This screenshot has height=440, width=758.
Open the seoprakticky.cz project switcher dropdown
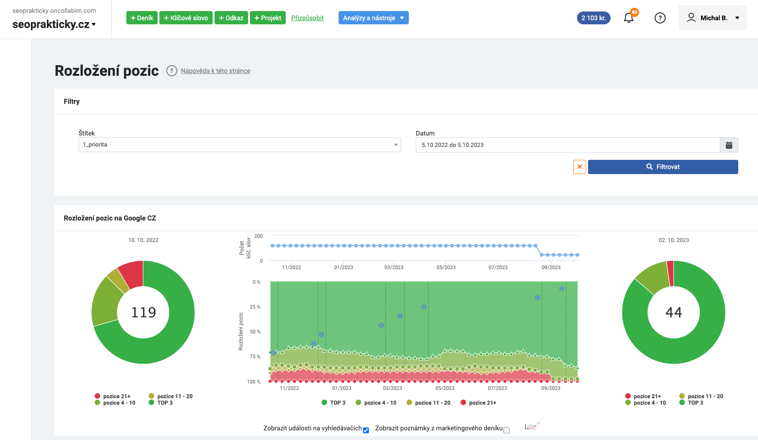click(54, 24)
